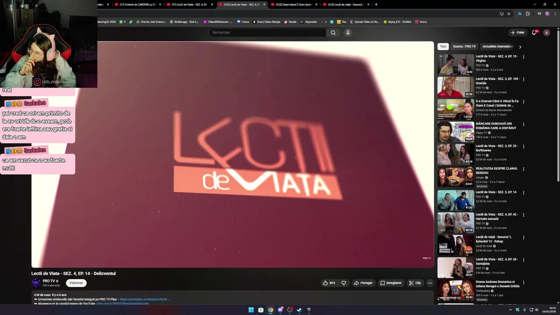560x315 pixels.
Task: Open Alysia_k12 - KickBot bookmark
Action: (397, 21)
